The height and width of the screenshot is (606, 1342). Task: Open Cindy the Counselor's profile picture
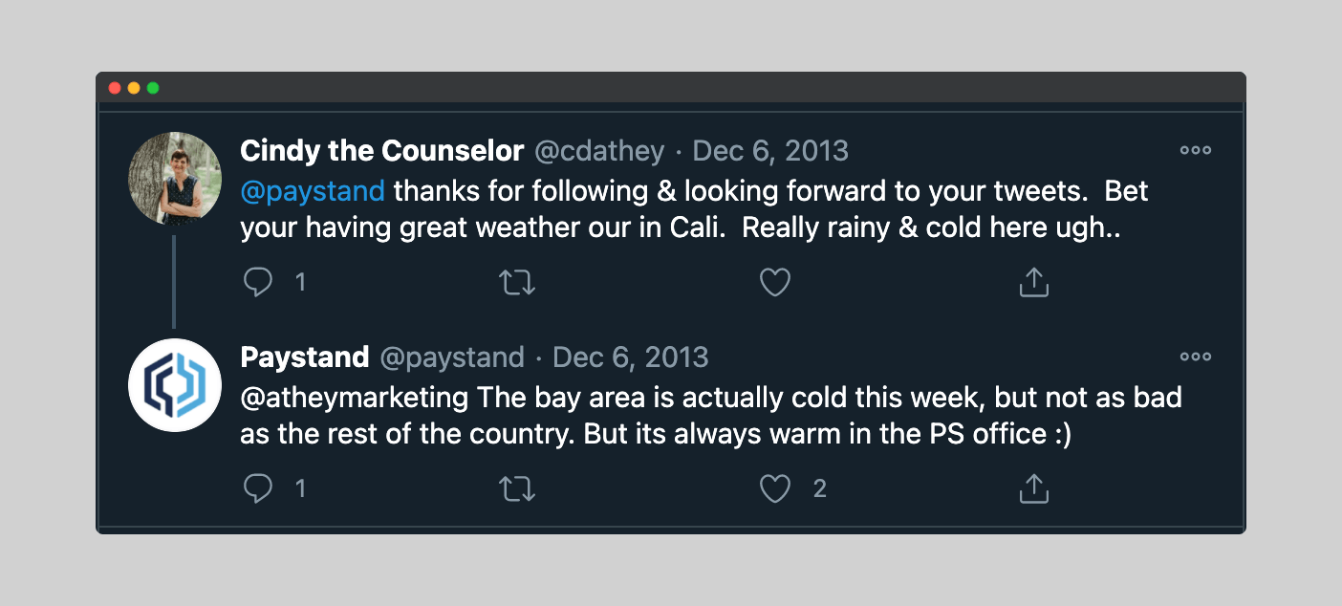pos(175,179)
